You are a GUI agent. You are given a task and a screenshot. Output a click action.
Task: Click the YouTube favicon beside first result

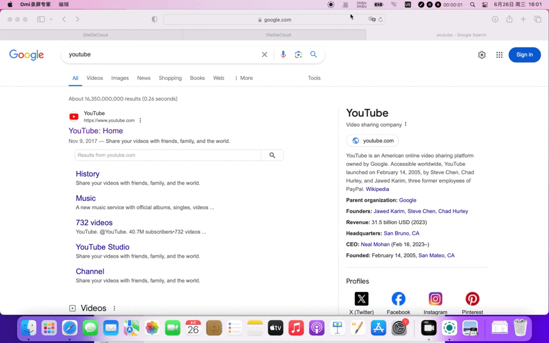74,117
